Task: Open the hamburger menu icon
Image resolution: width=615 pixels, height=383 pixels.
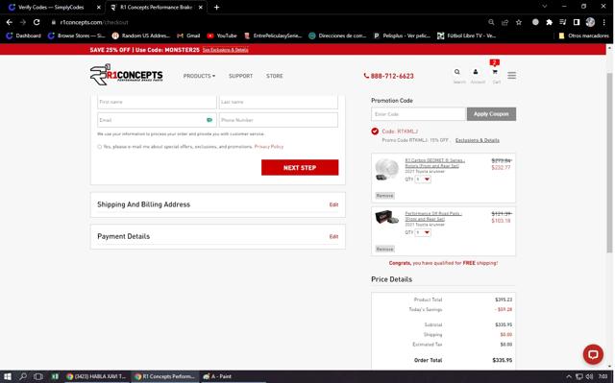Action: (x=511, y=76)
